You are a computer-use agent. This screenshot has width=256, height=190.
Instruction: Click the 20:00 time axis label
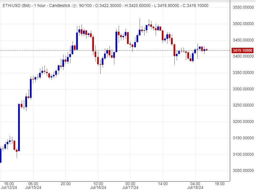[66, 183]
